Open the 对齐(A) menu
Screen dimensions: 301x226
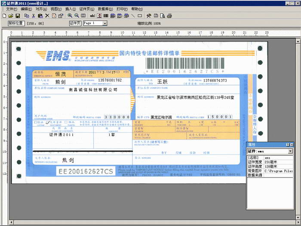point(41,9)
